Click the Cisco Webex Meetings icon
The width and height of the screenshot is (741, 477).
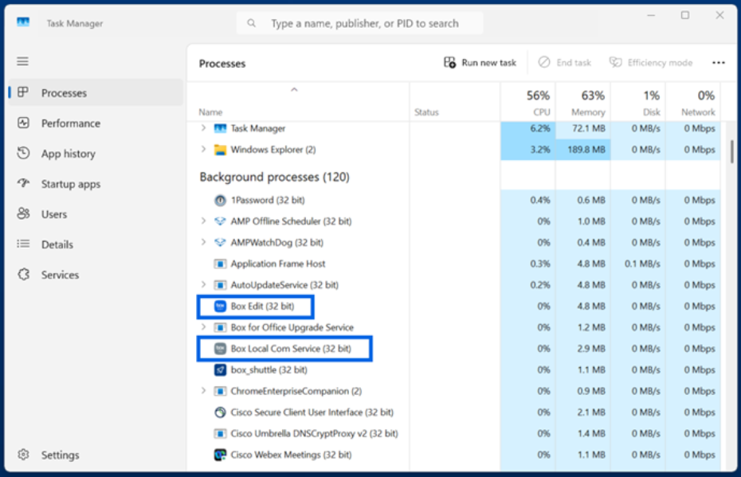pyautogui.click(x=220, y=455)
